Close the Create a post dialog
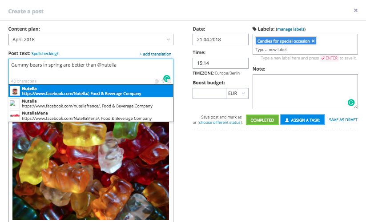Image resolution: width=366 pixels, height=222 pixels. click(356, 10)
